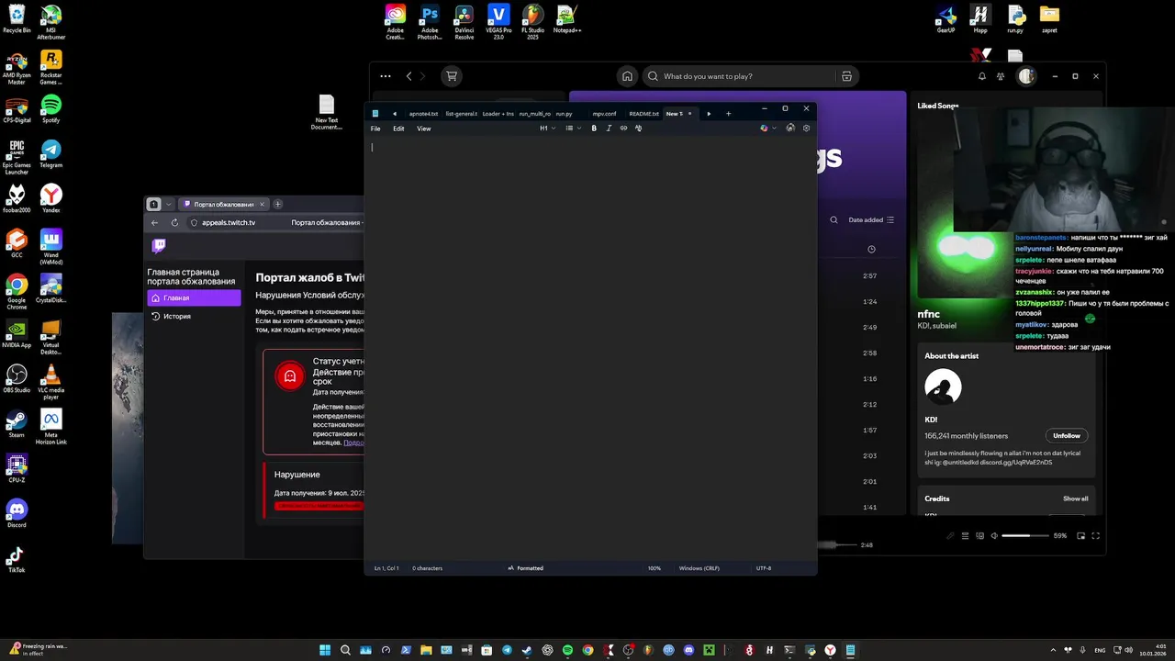Screen dimensions: 1175x661
Task: Open the Подробнее link in the ban notice
Action: click(x=353, y=443)
